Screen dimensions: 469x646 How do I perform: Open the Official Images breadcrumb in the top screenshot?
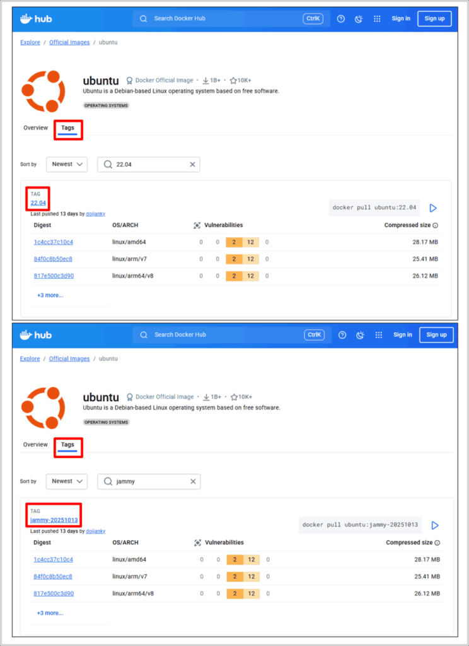coord(69,42)
